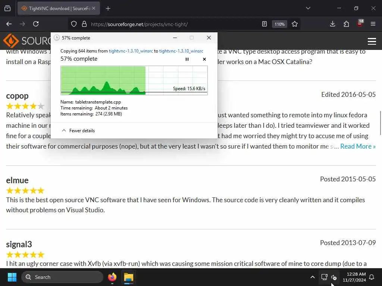Select the TightVNC download SourceForge tab
Viewport: 382px width, 286px height.
click(x=59, y=9)
